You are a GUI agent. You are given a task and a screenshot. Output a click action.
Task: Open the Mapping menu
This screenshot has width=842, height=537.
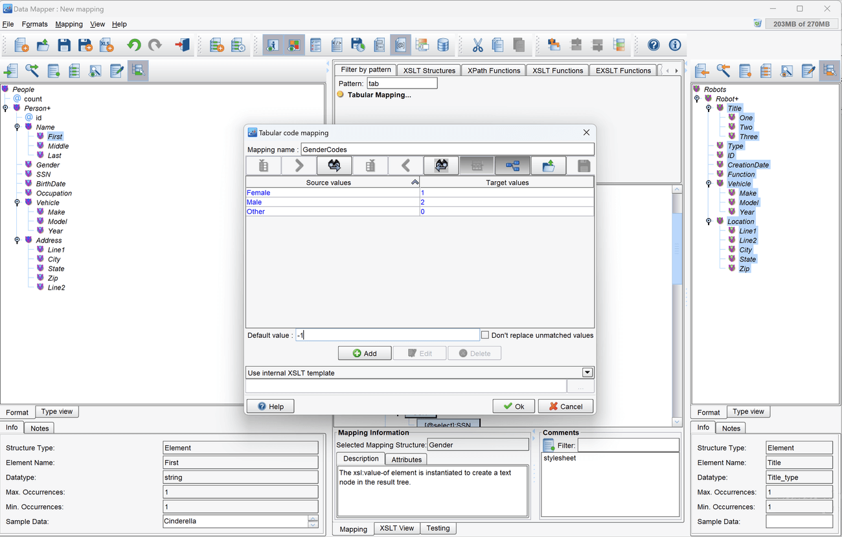point(69,24)
